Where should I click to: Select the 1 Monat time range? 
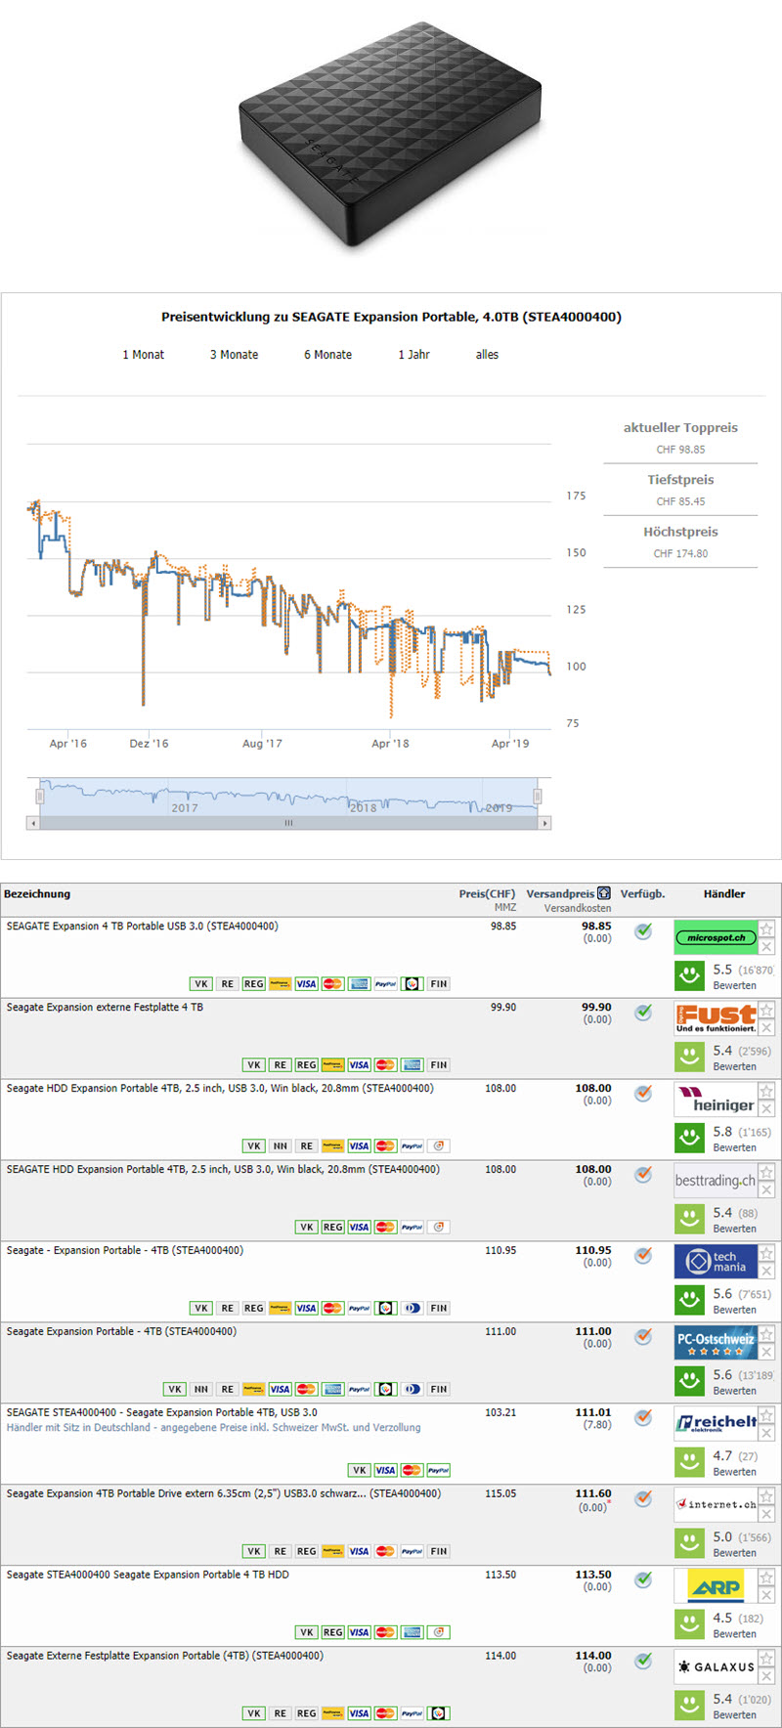point(143,355)
